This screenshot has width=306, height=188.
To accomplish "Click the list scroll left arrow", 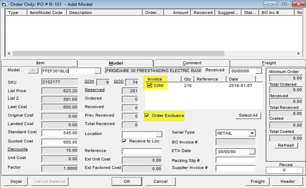I will click(9, 53).
